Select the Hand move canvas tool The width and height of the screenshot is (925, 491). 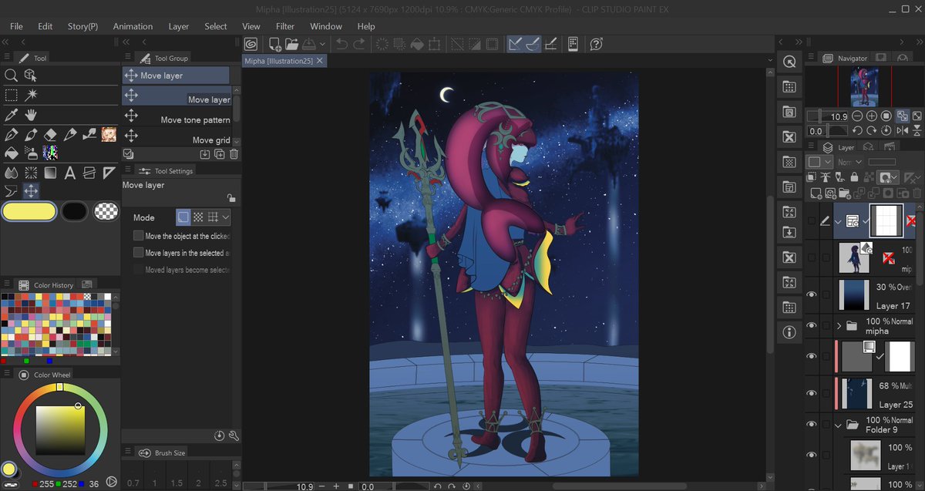click(x=31, y=115)
